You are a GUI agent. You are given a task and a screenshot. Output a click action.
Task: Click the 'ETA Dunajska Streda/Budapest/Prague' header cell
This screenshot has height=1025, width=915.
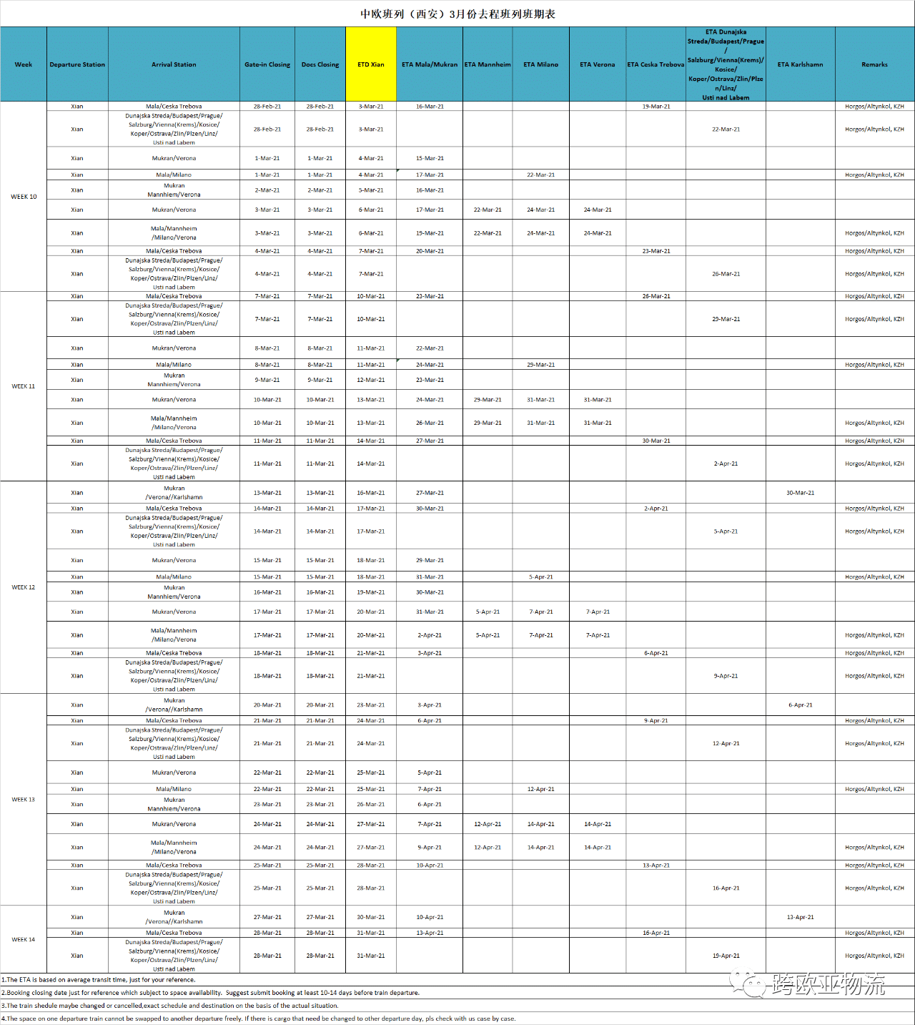click(726, 64)
